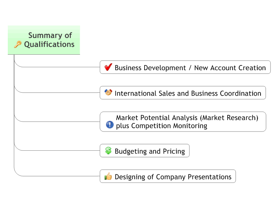Click the red checkmark icon
This screenshot has height=208, width=278.
108,67
